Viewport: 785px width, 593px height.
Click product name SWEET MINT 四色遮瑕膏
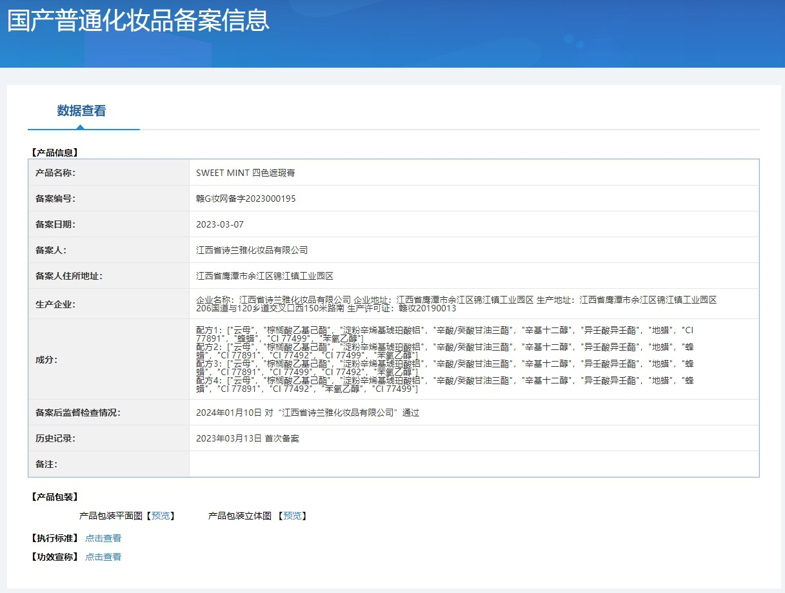point(246,173)
